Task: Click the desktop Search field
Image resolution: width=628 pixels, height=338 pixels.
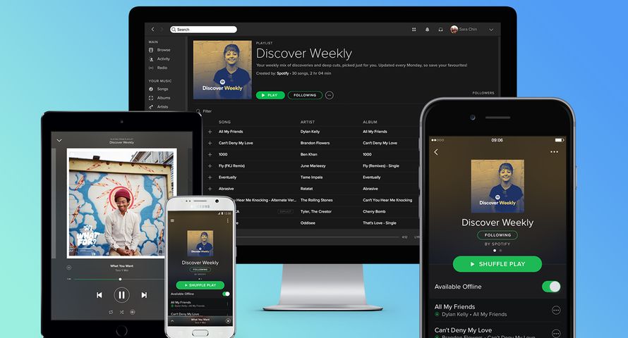Action: (203, 29)
